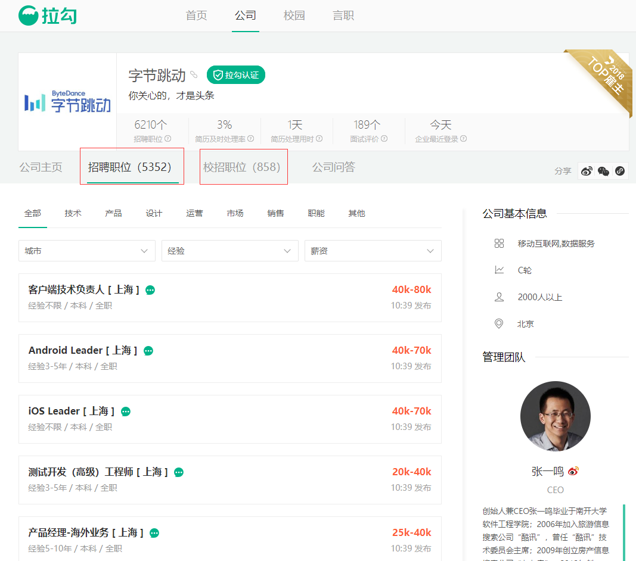Image resolution: width=636 pixels, height=561 pixels.
Task: Click help icon next to 企业最近登录
Action: (x=464, y=139)
